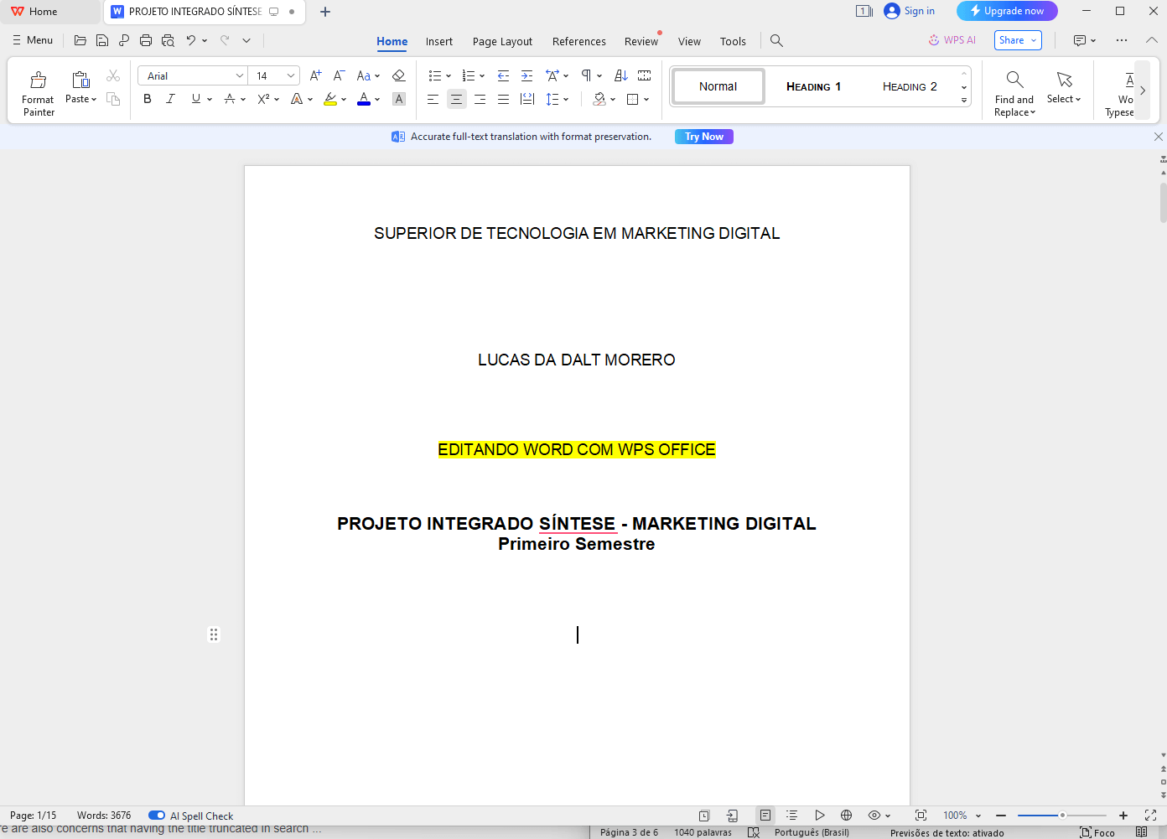1167x839 pixels.
Task: Undo the last action
Action: pyautogui.click(x=191, y=40)
